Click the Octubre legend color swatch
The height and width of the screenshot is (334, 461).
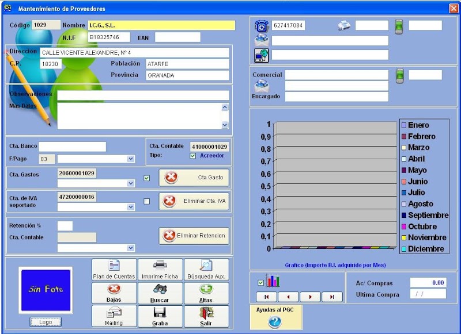pyautogui.click(x=404, y=226)
